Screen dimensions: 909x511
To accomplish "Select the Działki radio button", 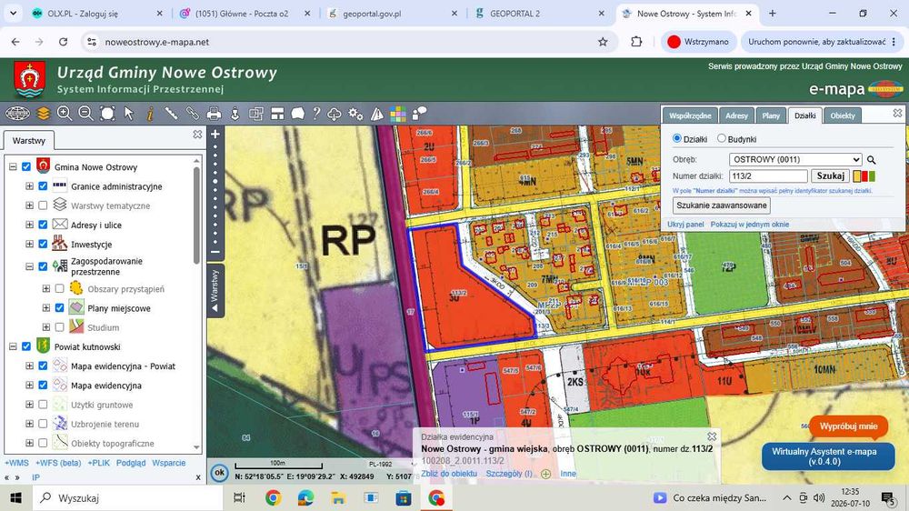I will click(x=676, y=138).
